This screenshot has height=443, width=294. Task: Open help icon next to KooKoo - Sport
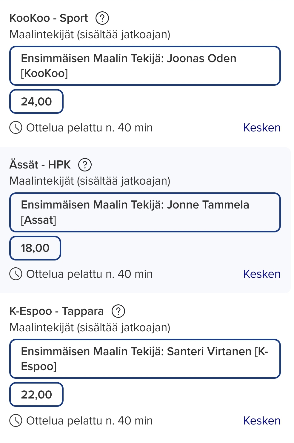[x=102, y=18]
